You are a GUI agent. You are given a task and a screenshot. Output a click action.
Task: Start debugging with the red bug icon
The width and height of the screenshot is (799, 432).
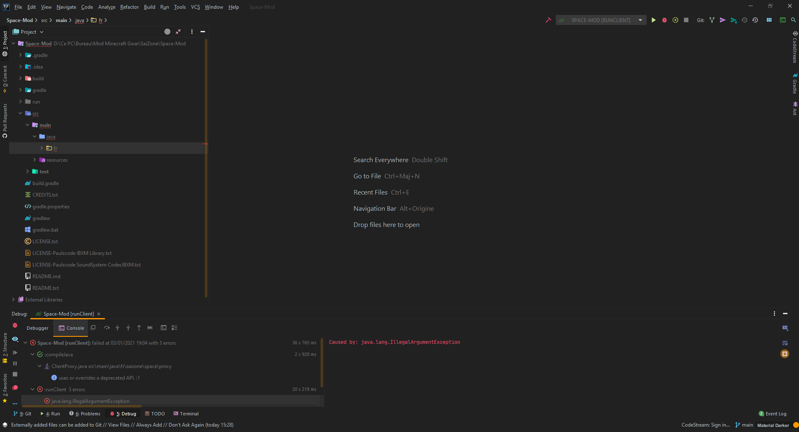point(665,20)
